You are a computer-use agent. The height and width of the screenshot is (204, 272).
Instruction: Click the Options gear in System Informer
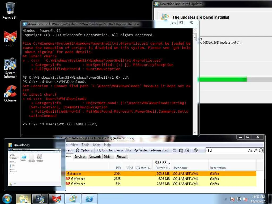pos(84,150)
